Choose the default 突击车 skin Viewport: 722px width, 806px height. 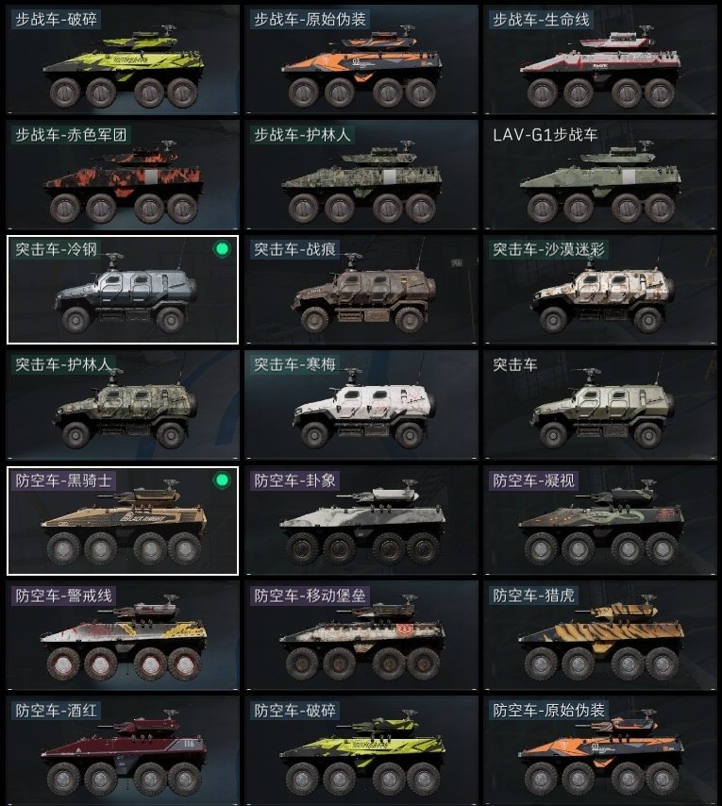[x=600, y=405]
